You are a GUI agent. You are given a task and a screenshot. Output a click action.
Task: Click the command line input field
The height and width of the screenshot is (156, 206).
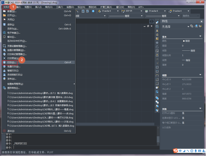coord(84,147)
